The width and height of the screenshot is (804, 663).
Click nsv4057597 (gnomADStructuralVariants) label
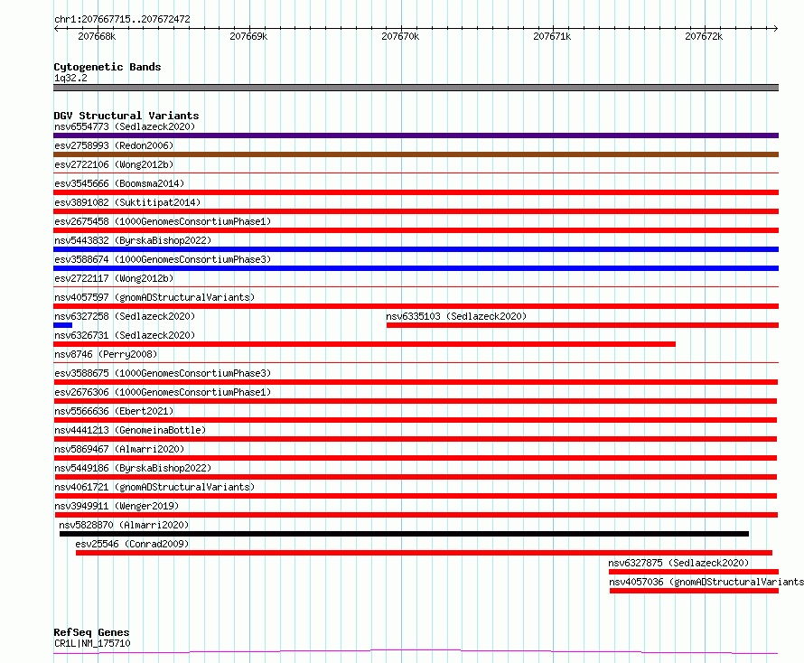click(154, 297)
